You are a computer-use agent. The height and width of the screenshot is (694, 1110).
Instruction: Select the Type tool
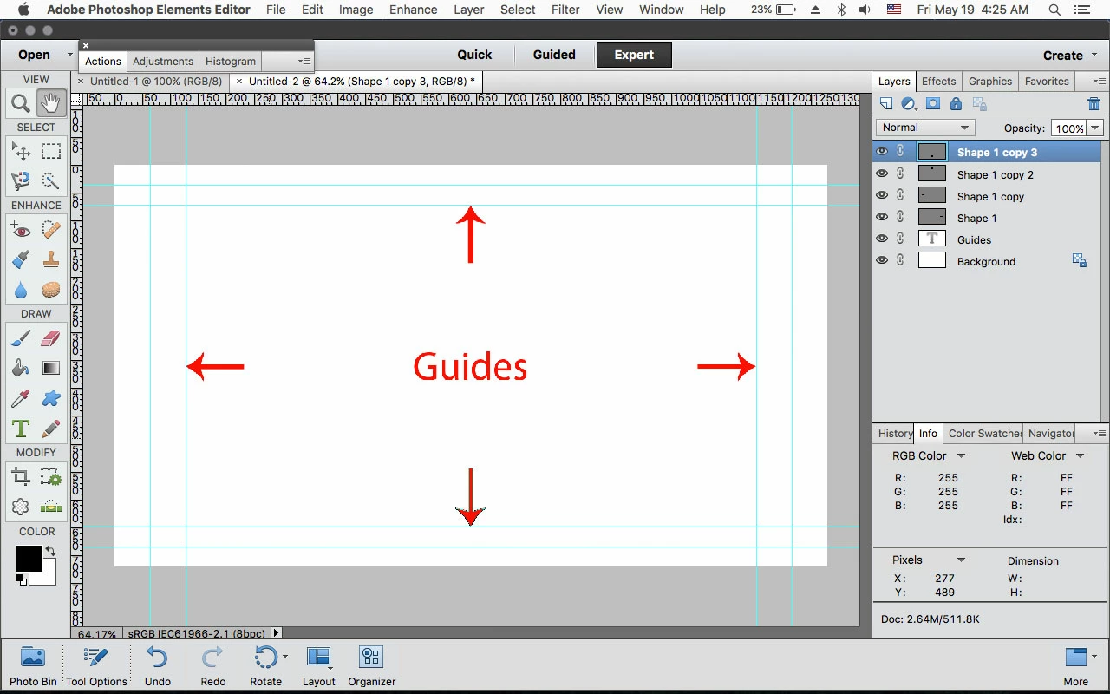[21, 429]
